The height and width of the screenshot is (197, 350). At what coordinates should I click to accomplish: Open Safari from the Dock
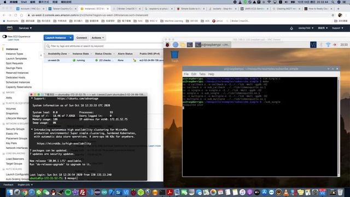tap(32, 192)
